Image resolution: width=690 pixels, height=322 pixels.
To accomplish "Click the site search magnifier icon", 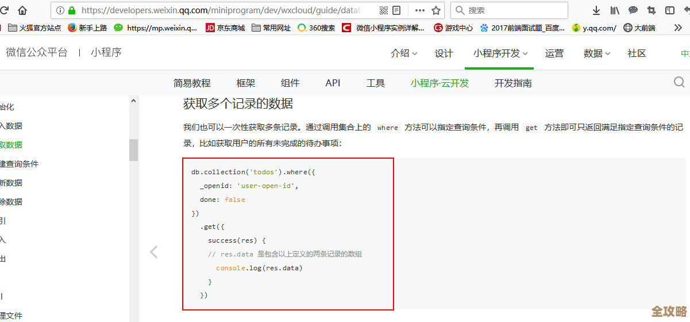I will 679,82.
